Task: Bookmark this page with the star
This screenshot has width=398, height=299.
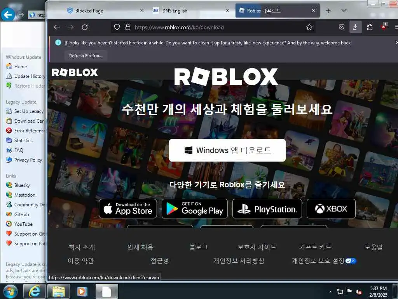Action: point(309,27)
